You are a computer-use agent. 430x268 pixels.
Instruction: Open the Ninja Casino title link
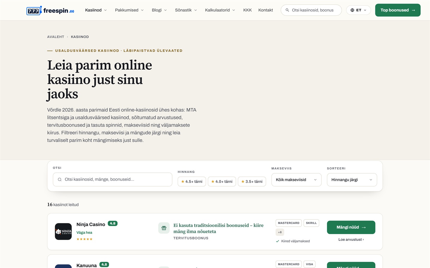point(91,225)
